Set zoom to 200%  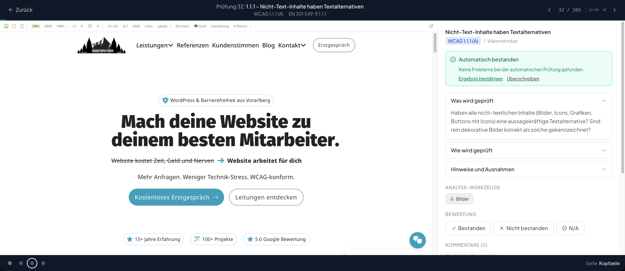coord(48,26)
